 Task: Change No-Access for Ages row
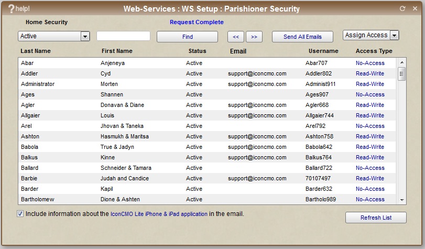pyautogui.click(x=370, y=94)
